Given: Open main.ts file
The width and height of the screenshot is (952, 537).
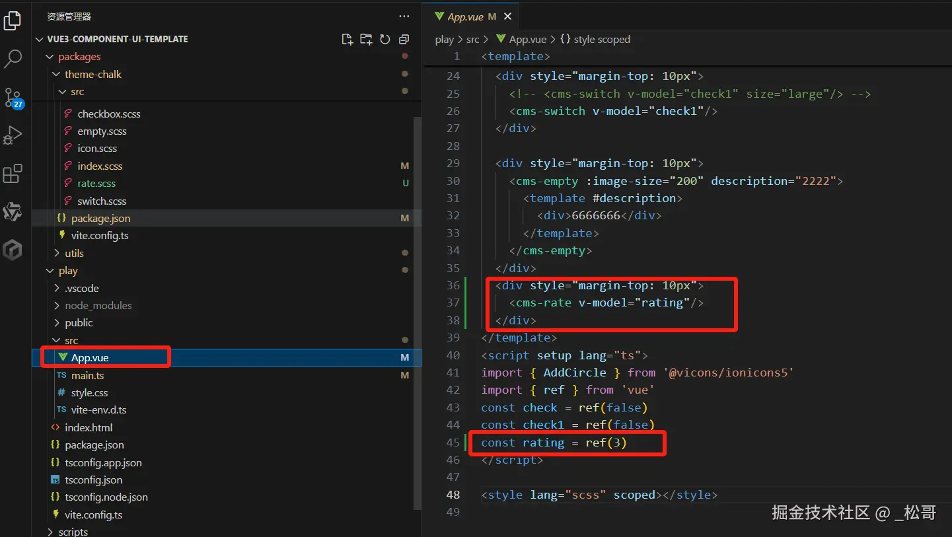Looking at the screenshot, I should pyautogui.click(x=87, y=375).
